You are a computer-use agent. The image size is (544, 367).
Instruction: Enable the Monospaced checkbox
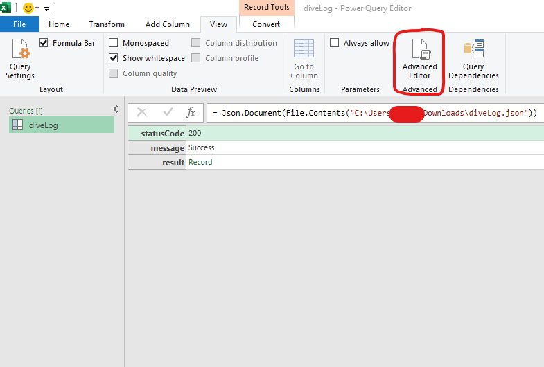pos(114,43)
